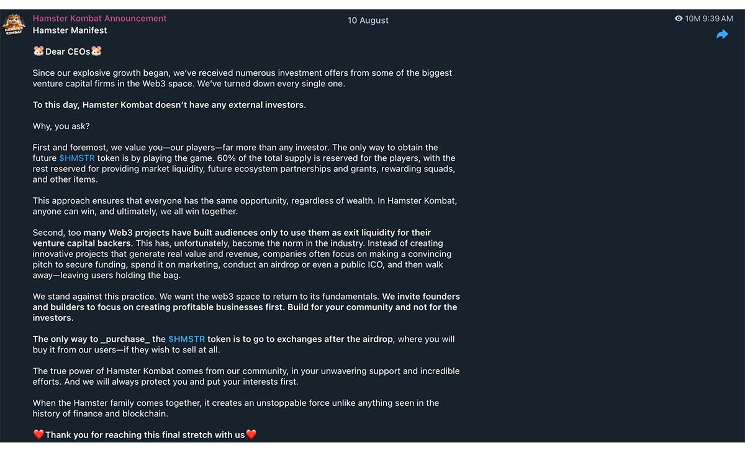This screenshot has height=458, width=745.
Task: Click the 9:39 AM message timestamp
Action: 718,19
